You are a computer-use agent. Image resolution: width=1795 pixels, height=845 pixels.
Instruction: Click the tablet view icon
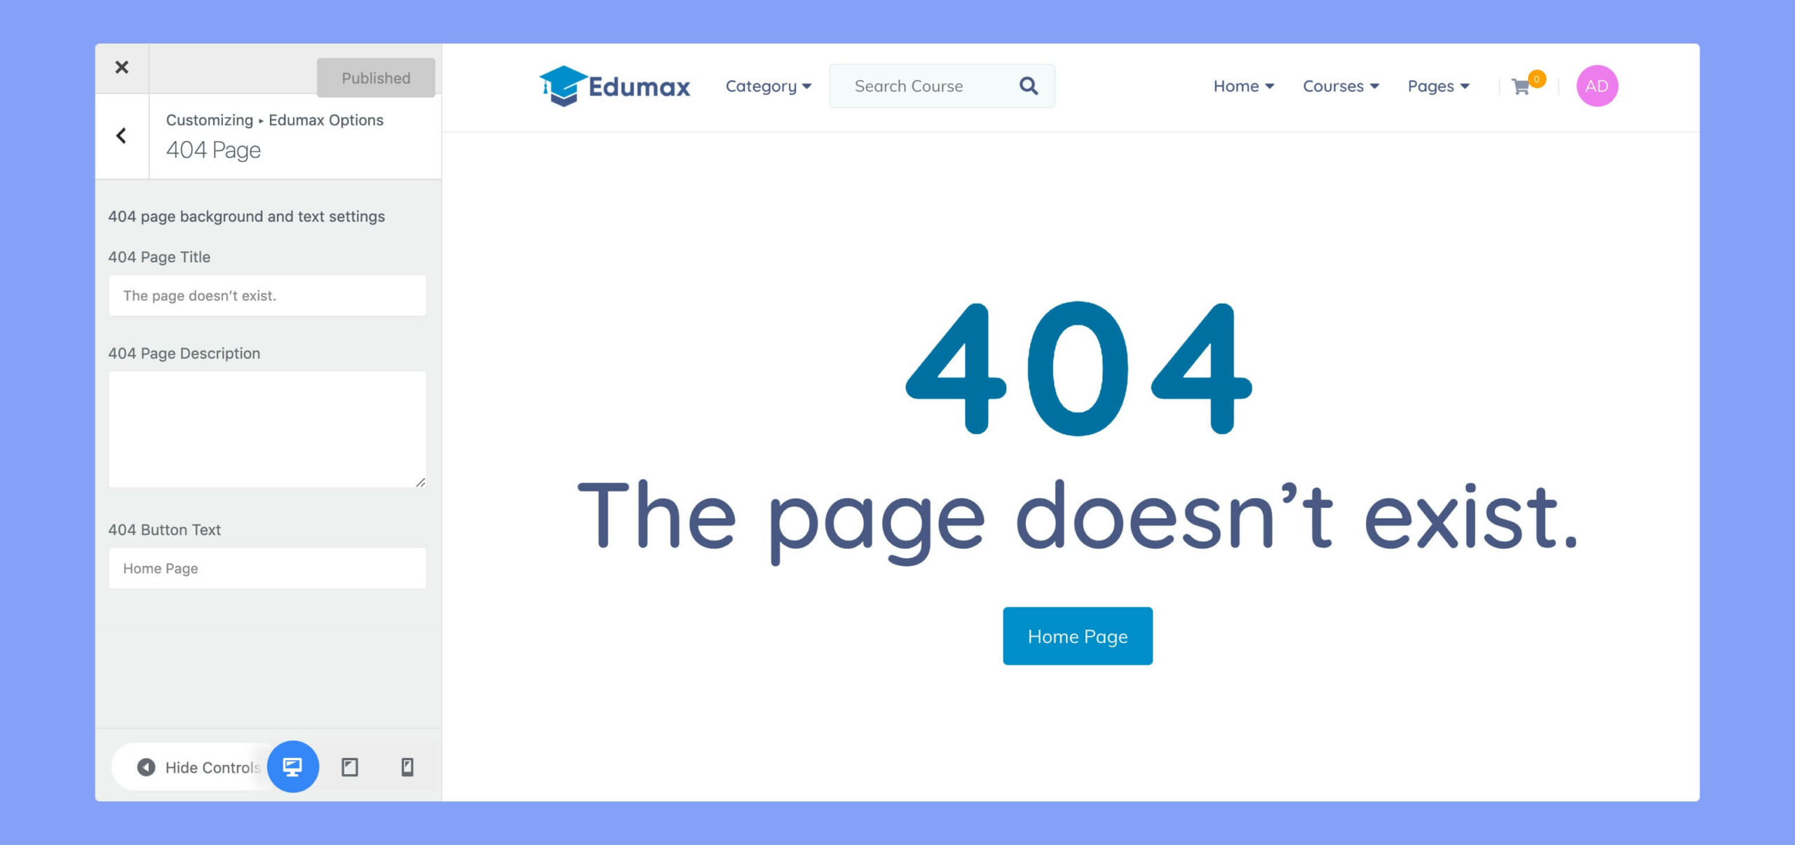351,766
